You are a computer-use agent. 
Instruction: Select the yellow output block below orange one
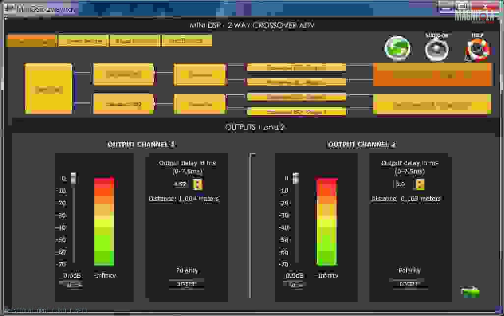(432, 104)
